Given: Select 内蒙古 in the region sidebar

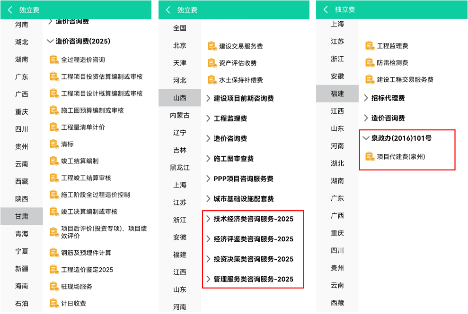Looking at the screenshot, I should click(x=179, y=115).
